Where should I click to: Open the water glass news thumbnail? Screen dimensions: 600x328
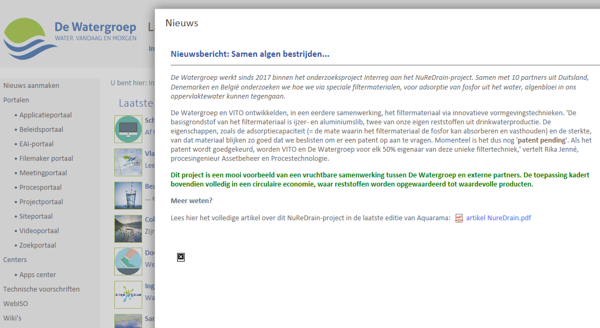point(128,195)
